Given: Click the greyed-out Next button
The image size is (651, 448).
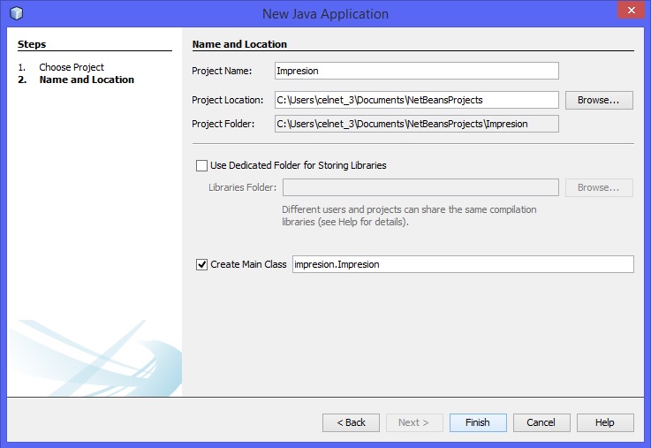Looking at the screenshot, I should pos(413,422).
